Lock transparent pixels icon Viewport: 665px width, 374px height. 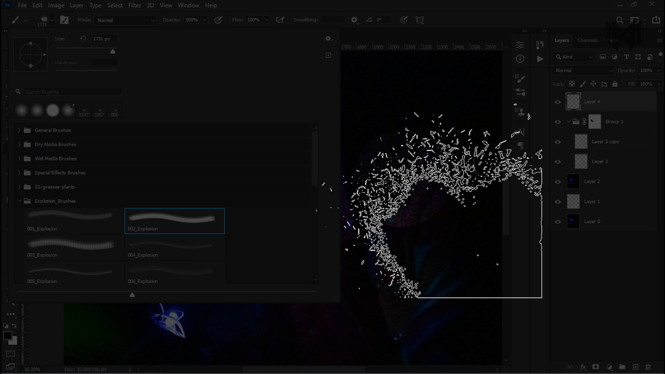[x=572, y=84]
